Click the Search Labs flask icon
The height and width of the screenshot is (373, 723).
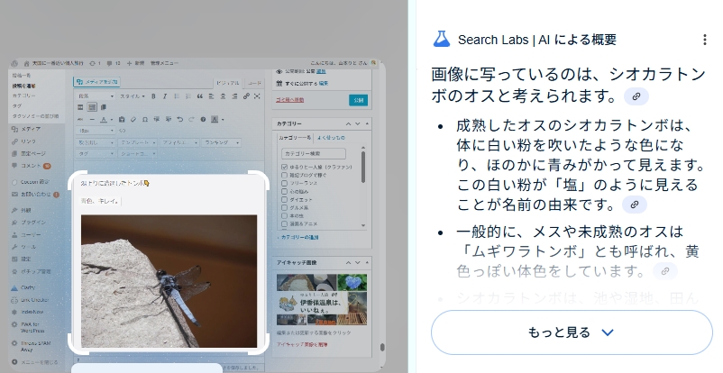click(441, 39)
